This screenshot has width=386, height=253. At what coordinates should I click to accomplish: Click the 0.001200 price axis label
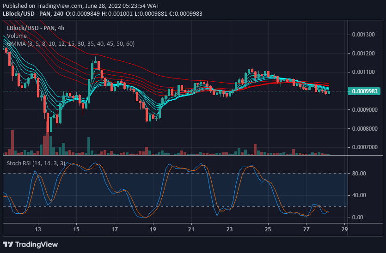(x=363, y=54)
